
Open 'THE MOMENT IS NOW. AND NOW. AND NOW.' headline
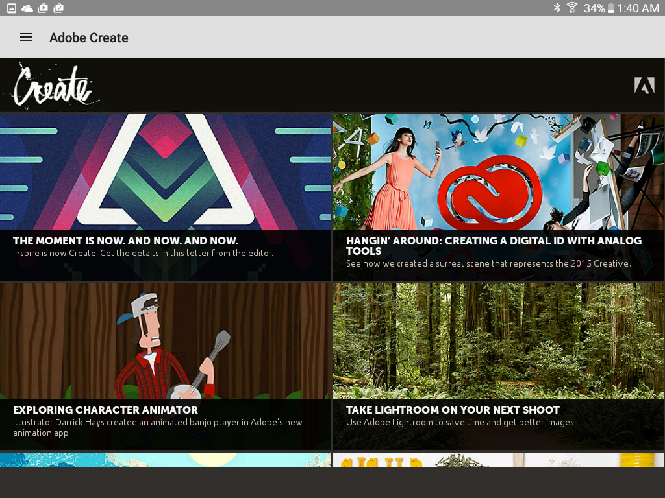point(125,241)
